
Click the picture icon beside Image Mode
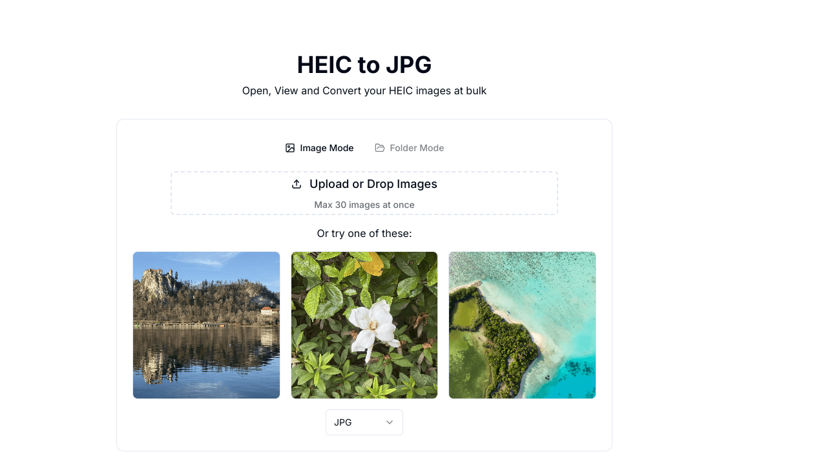click(290, 147)
